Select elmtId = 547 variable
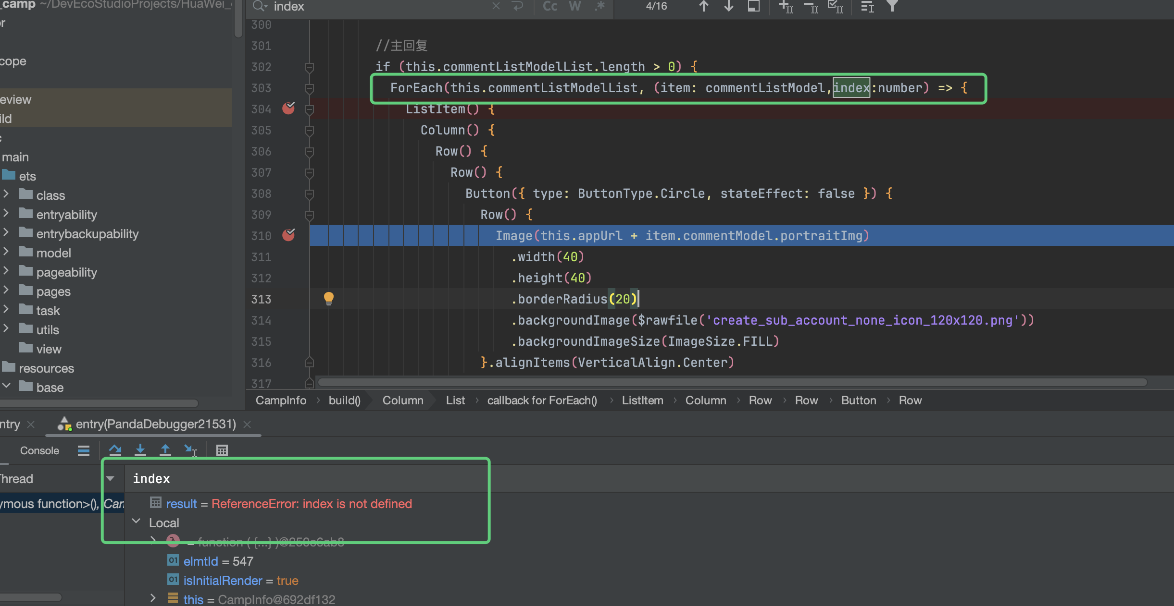The height and width of the screenshot is (606, 1174). pyautogui.click(x=218, y=561)
